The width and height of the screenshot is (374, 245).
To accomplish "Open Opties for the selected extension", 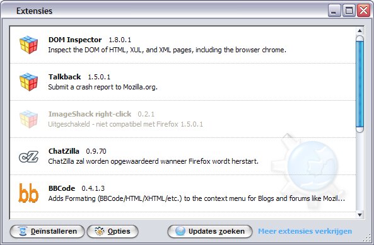I will 113,231.
